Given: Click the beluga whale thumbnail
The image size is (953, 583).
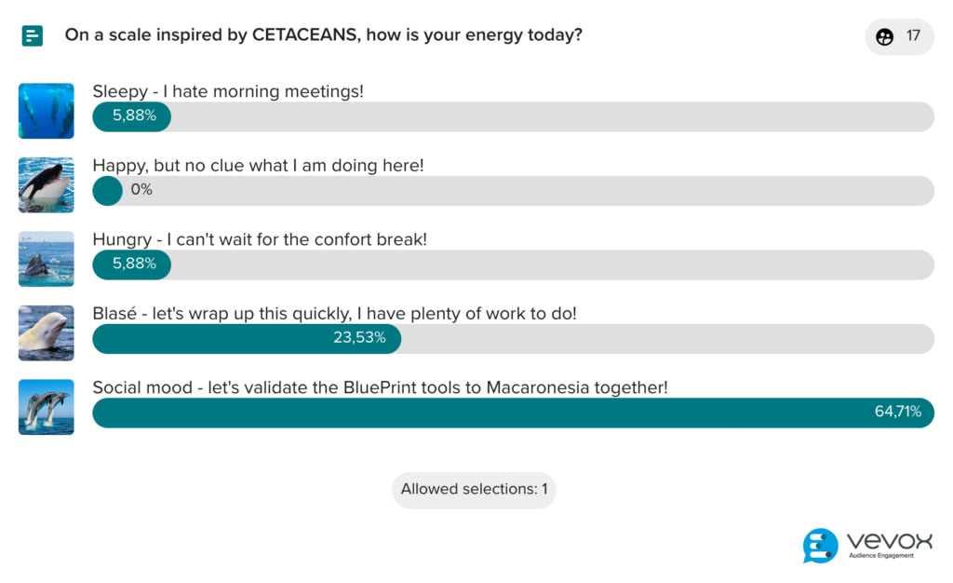Looking at the screenshot, I should (47, 333).
